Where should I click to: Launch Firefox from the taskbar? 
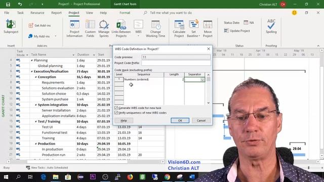(130, 177)
